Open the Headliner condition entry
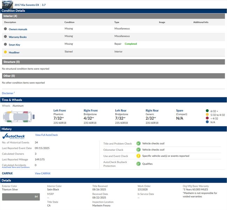Image resolution: width=227 pixels, height=210 pixels. [14, 52]
